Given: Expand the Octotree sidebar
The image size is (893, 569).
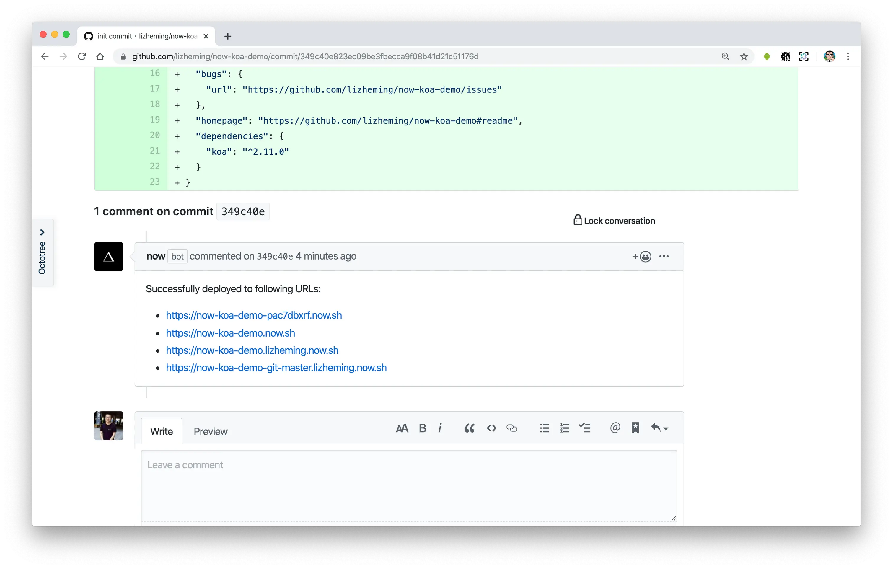Looking at the screenshot, I should [42, 252].
